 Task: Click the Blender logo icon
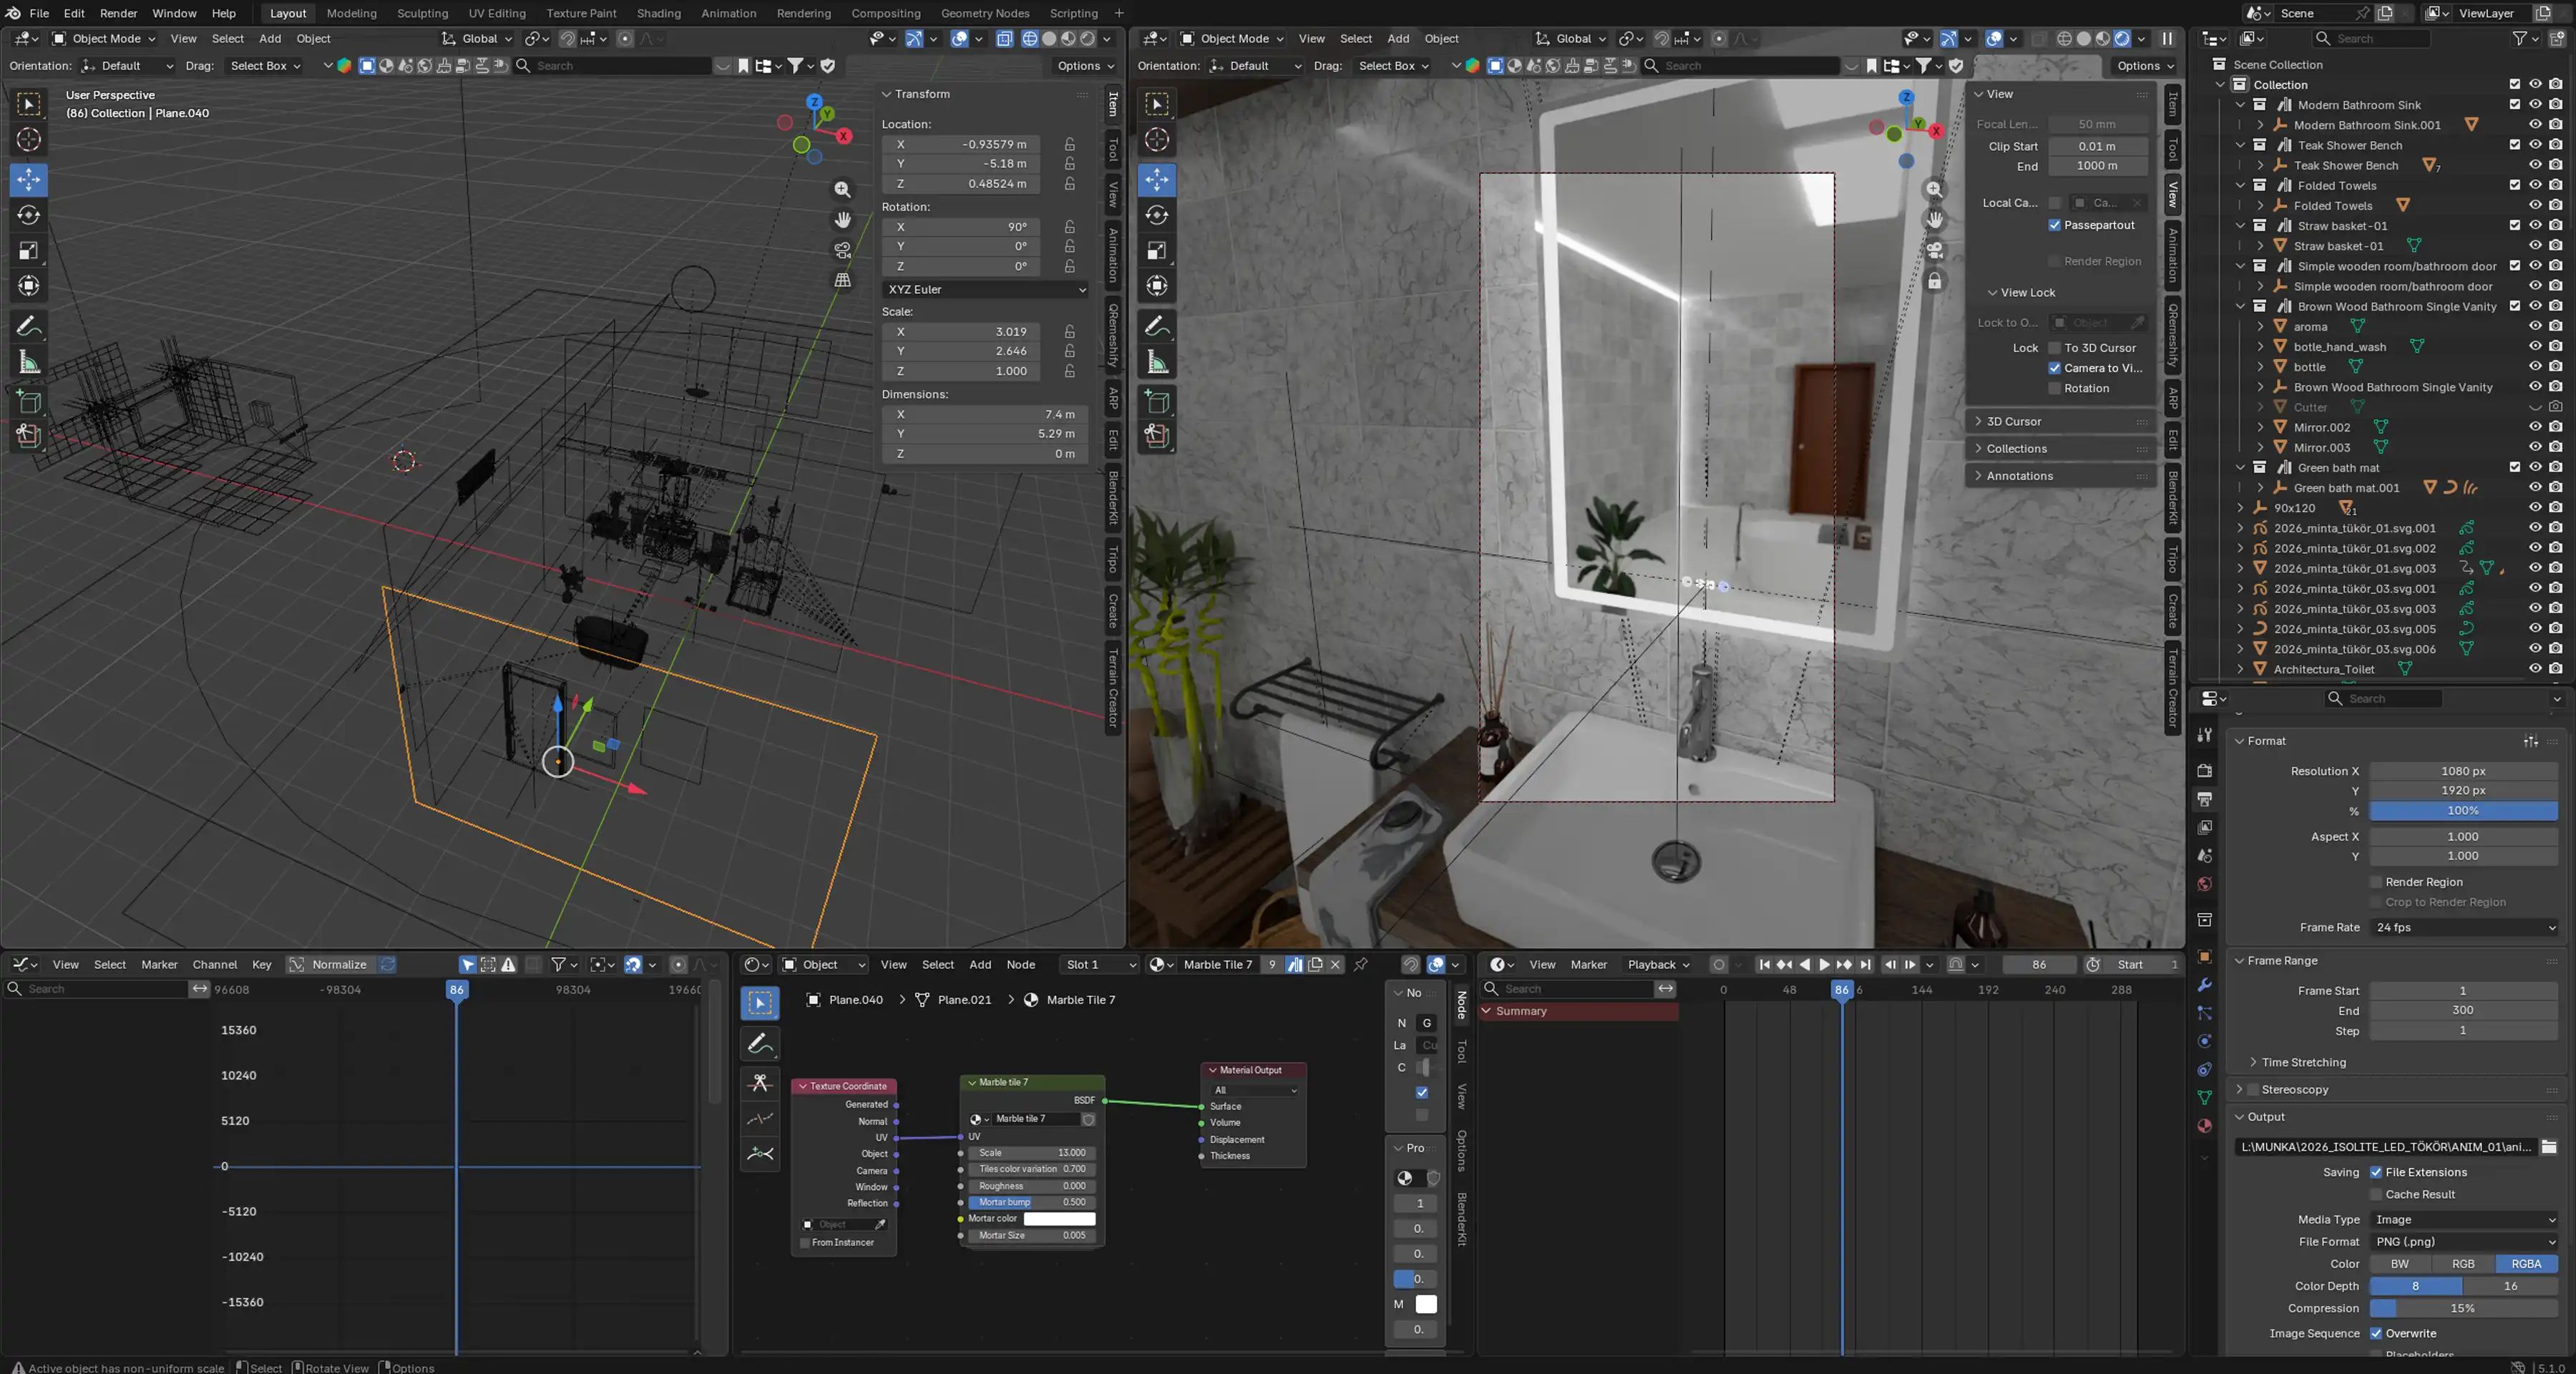pos(13,13)
